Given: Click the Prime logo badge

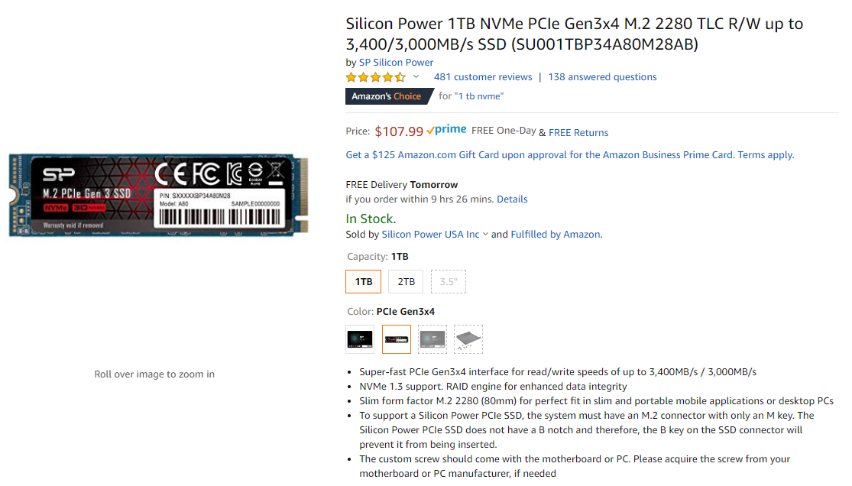Looking at the screenshot, I should point(446,130).
